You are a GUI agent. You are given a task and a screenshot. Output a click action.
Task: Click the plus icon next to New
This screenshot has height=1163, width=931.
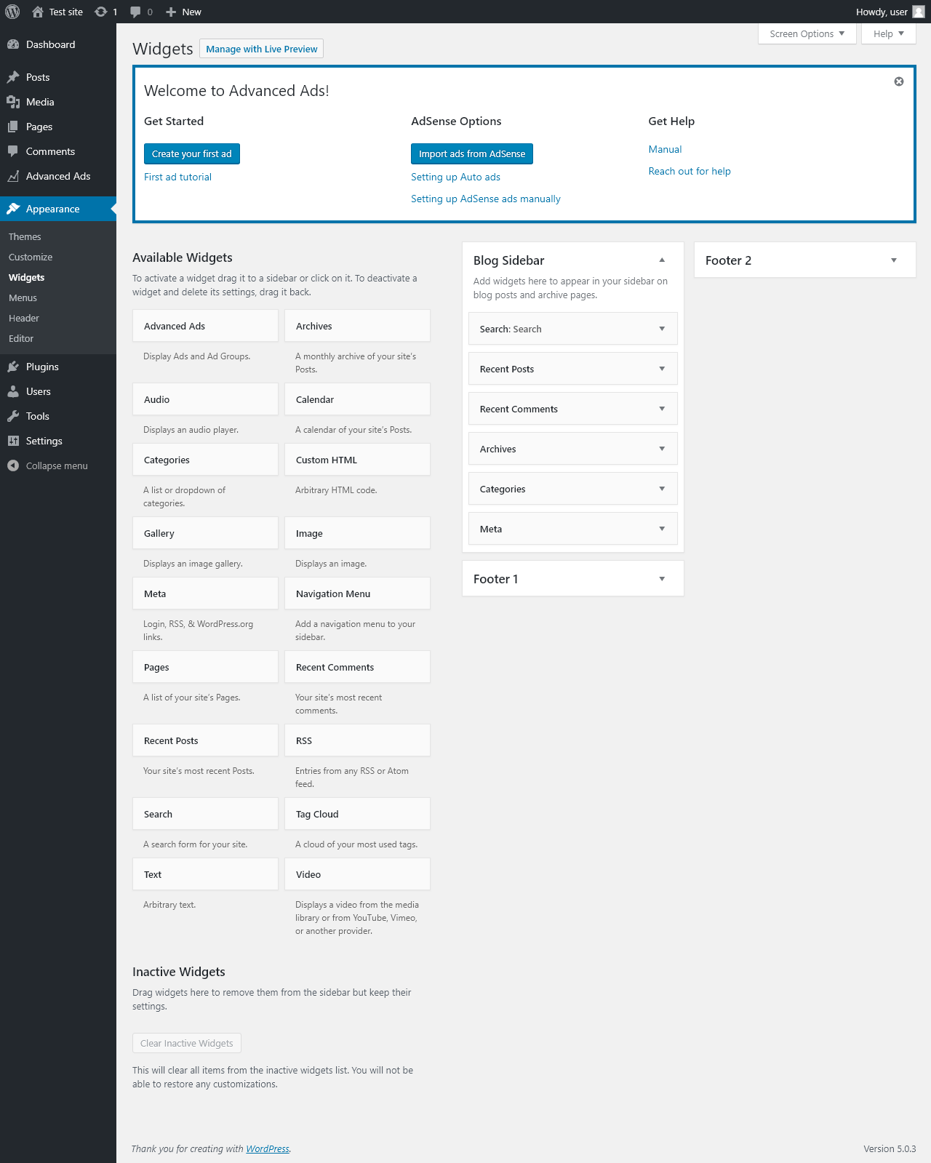[x=171, y=12]
